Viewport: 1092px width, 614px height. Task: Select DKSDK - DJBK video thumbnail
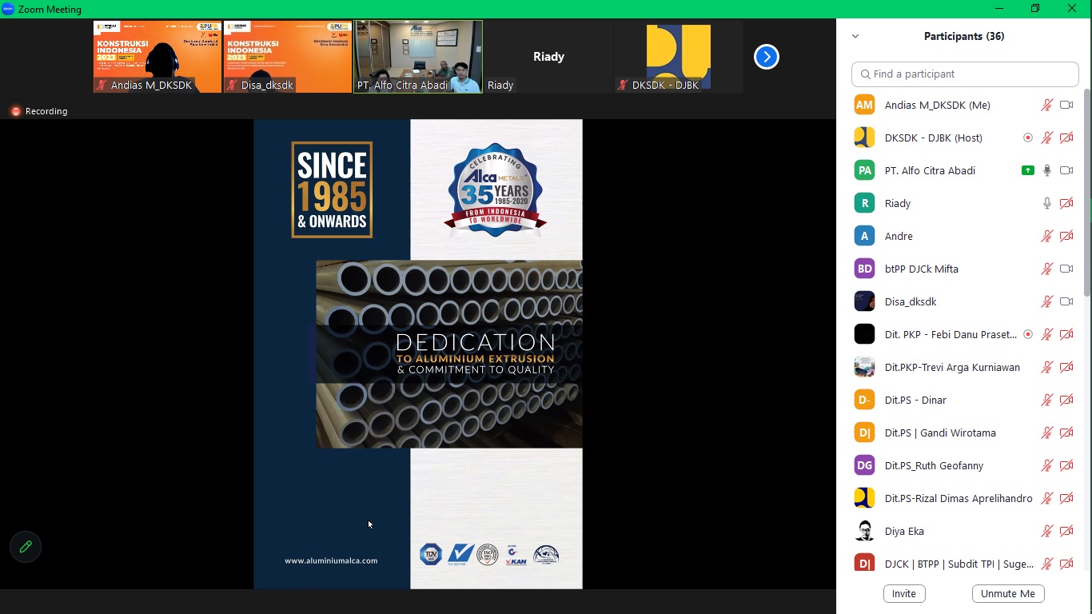pyautogui.click(x=679, y=57)
